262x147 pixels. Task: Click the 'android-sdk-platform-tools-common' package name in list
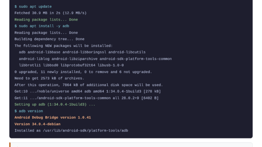136,59
